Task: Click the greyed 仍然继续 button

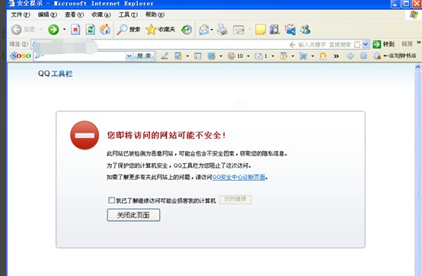Action: click(235, 199)
